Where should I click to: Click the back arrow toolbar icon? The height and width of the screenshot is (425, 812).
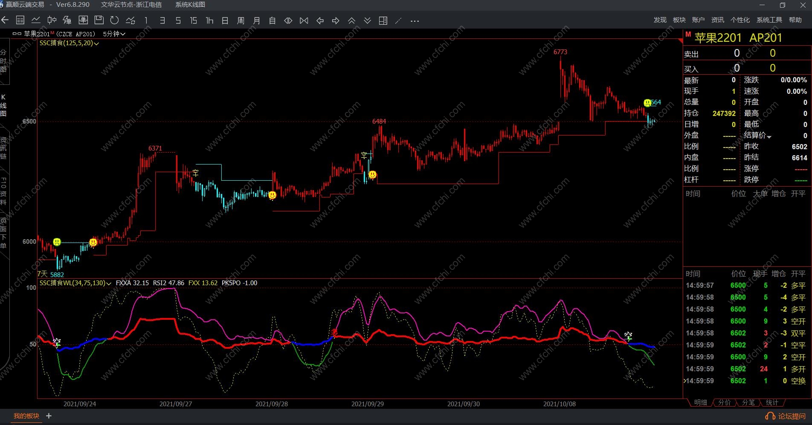5,20
